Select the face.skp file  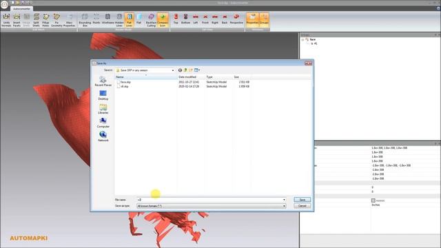point(125,82)
